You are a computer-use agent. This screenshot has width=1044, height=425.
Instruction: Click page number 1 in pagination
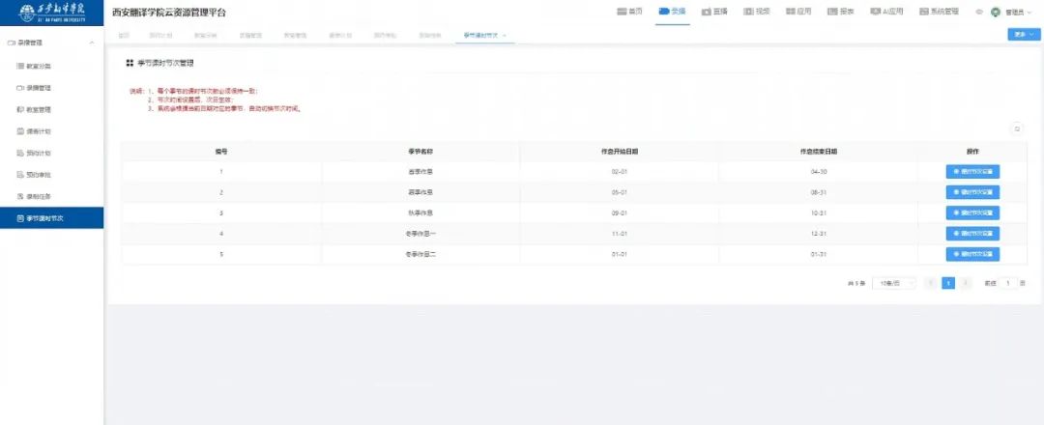pyautogui.click(x=948, y=283)
